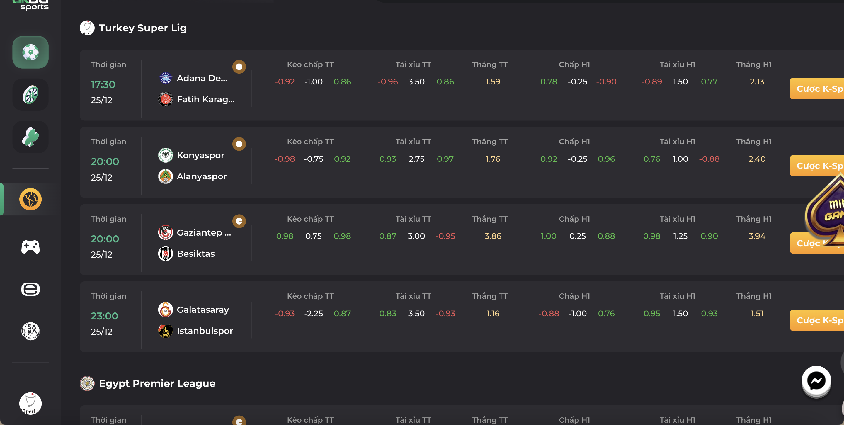This screenshot has height=425, width=844.
Task: Pick Galatasaray handicap odds 0.87
Action: coord(342,313)
